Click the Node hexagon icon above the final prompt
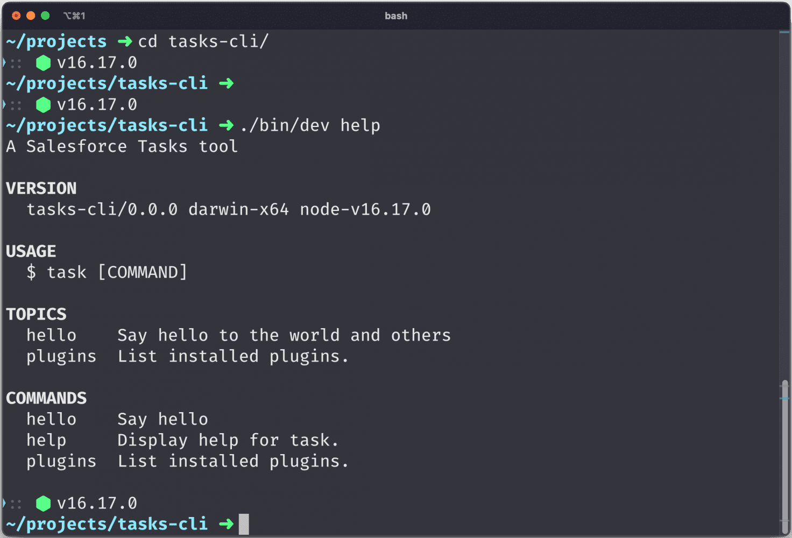The image size is (792, 538). 43,504
